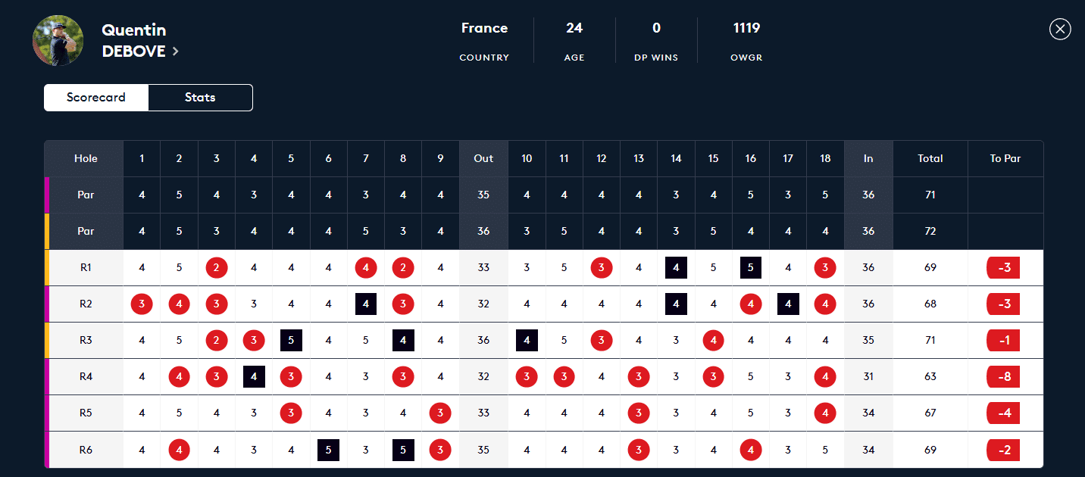This screenshot has width=1085, height=477.
Task: Click R5 hole 9 birdie circle
Action: pos(439,413)
